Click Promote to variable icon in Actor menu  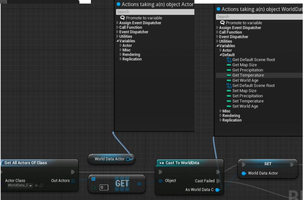click(122, 18)
